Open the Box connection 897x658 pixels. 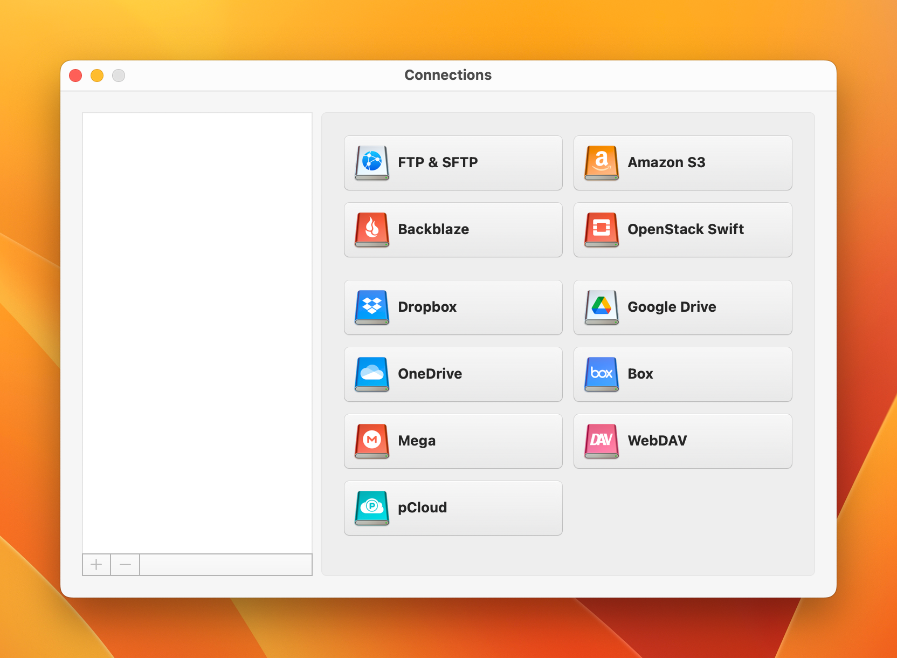pos(682,374)
